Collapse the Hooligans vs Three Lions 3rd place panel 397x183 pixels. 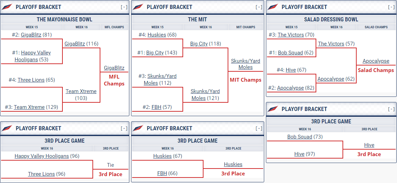(x=124, y=128)
